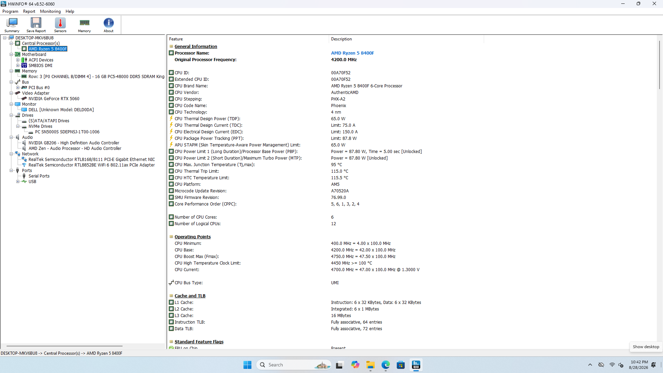Click the General Information section heading

pyautogui.click(x=195, y=46)
